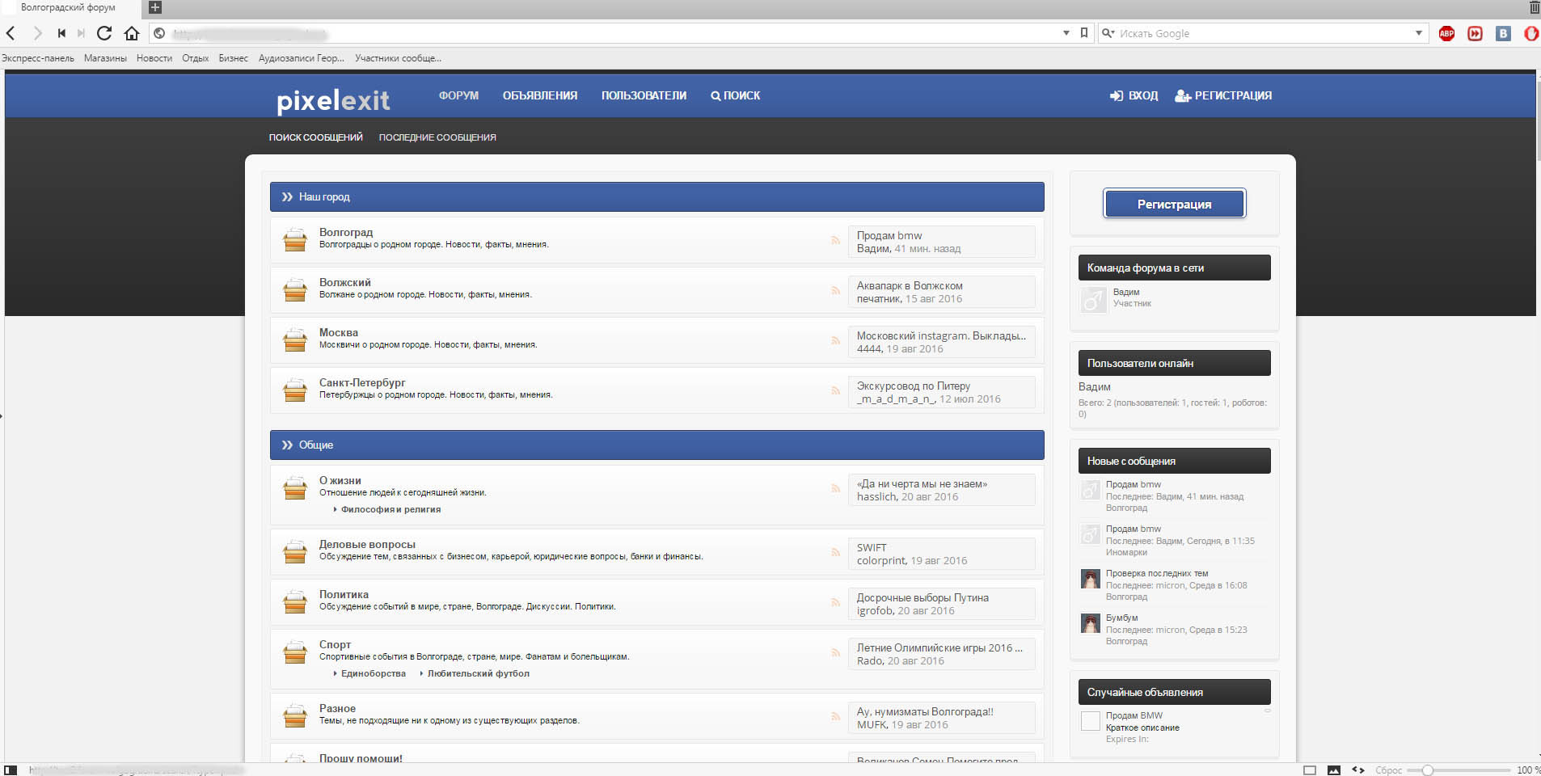Click the RSS feed icon for Политика
1541x776 pixels.
(x=835, y=602)
